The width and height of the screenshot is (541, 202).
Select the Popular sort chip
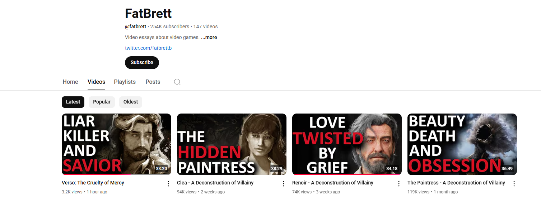(x=102, y=102)
